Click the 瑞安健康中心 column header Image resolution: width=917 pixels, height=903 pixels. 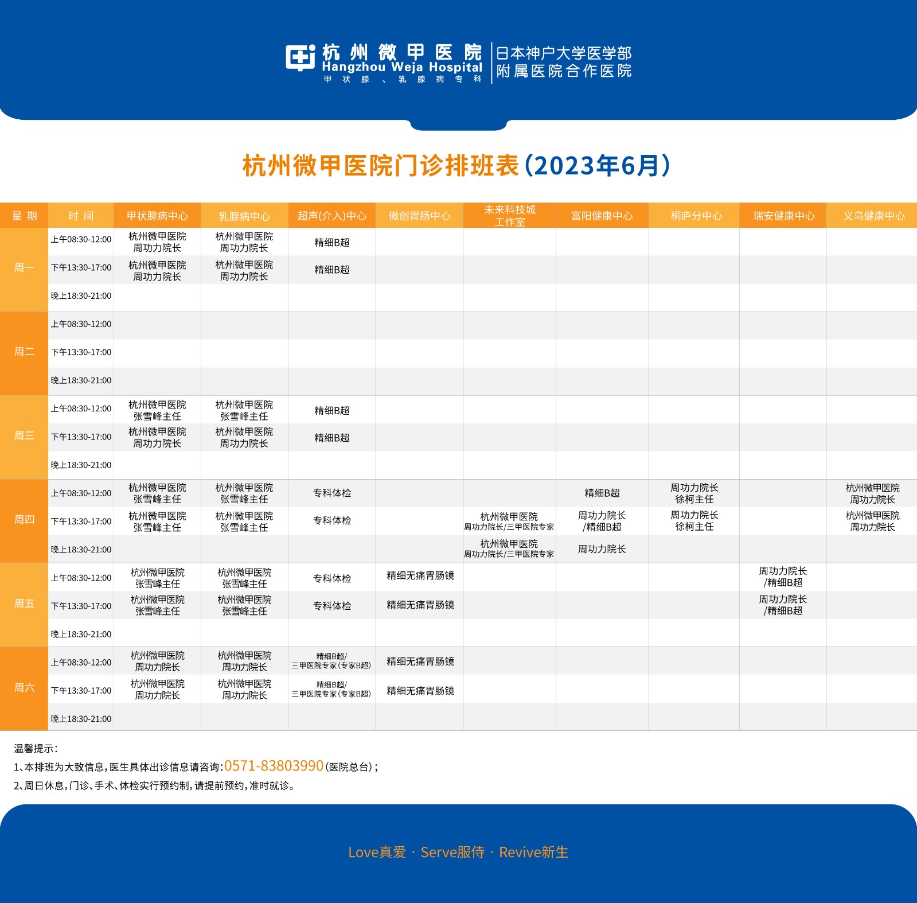point(783,216)
